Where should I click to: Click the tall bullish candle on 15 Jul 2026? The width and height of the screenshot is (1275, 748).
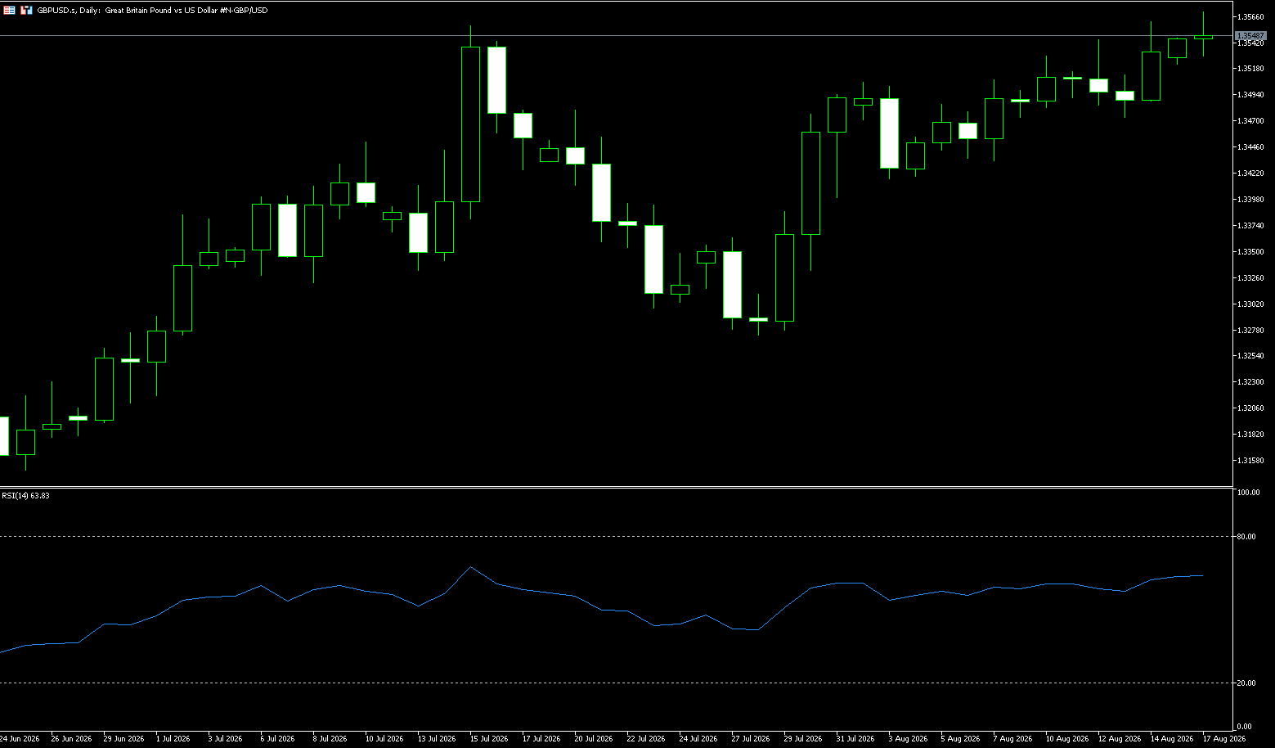[470, 124]
